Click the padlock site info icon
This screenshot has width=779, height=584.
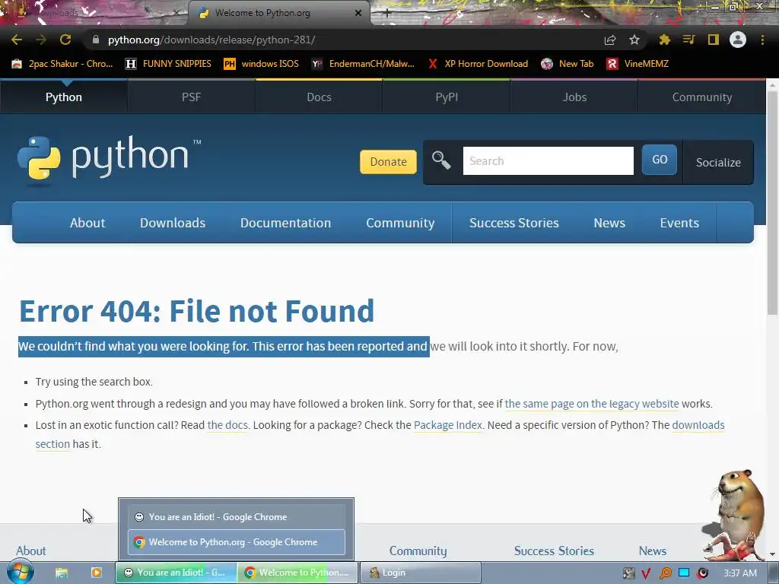[x=96, y=40]
